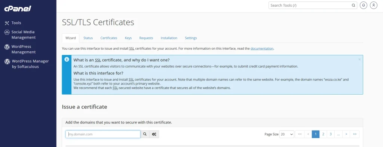The image size is (383, 147).
Task: Click the domain search magnifier button
Action: [145, 134]
